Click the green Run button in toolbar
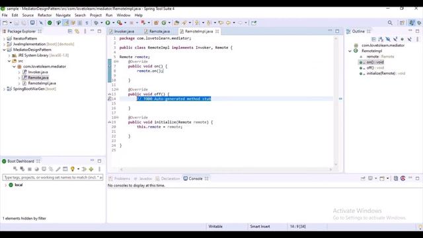The height and width of the screenshot is (238, 423). pyautogui.click(x=108, y=23)
